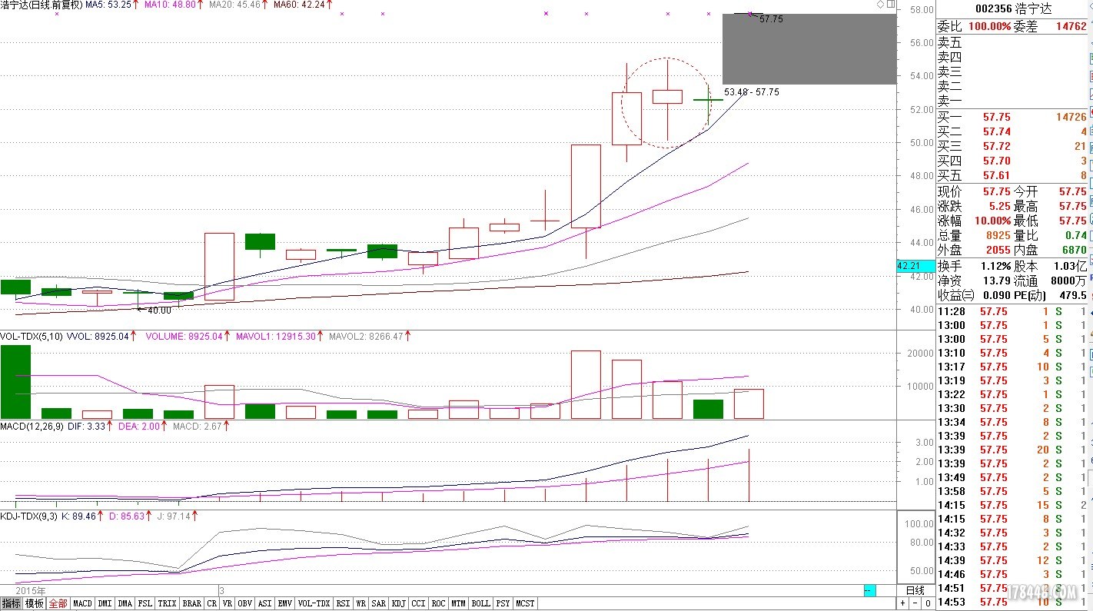Click the minus zoom-out button
1093x611 pixels.
point(916,604)
